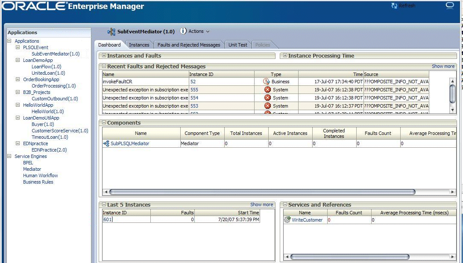463x263 pixels.
Task: Open the Mediator service engine
Action: (x=32, y=169)
